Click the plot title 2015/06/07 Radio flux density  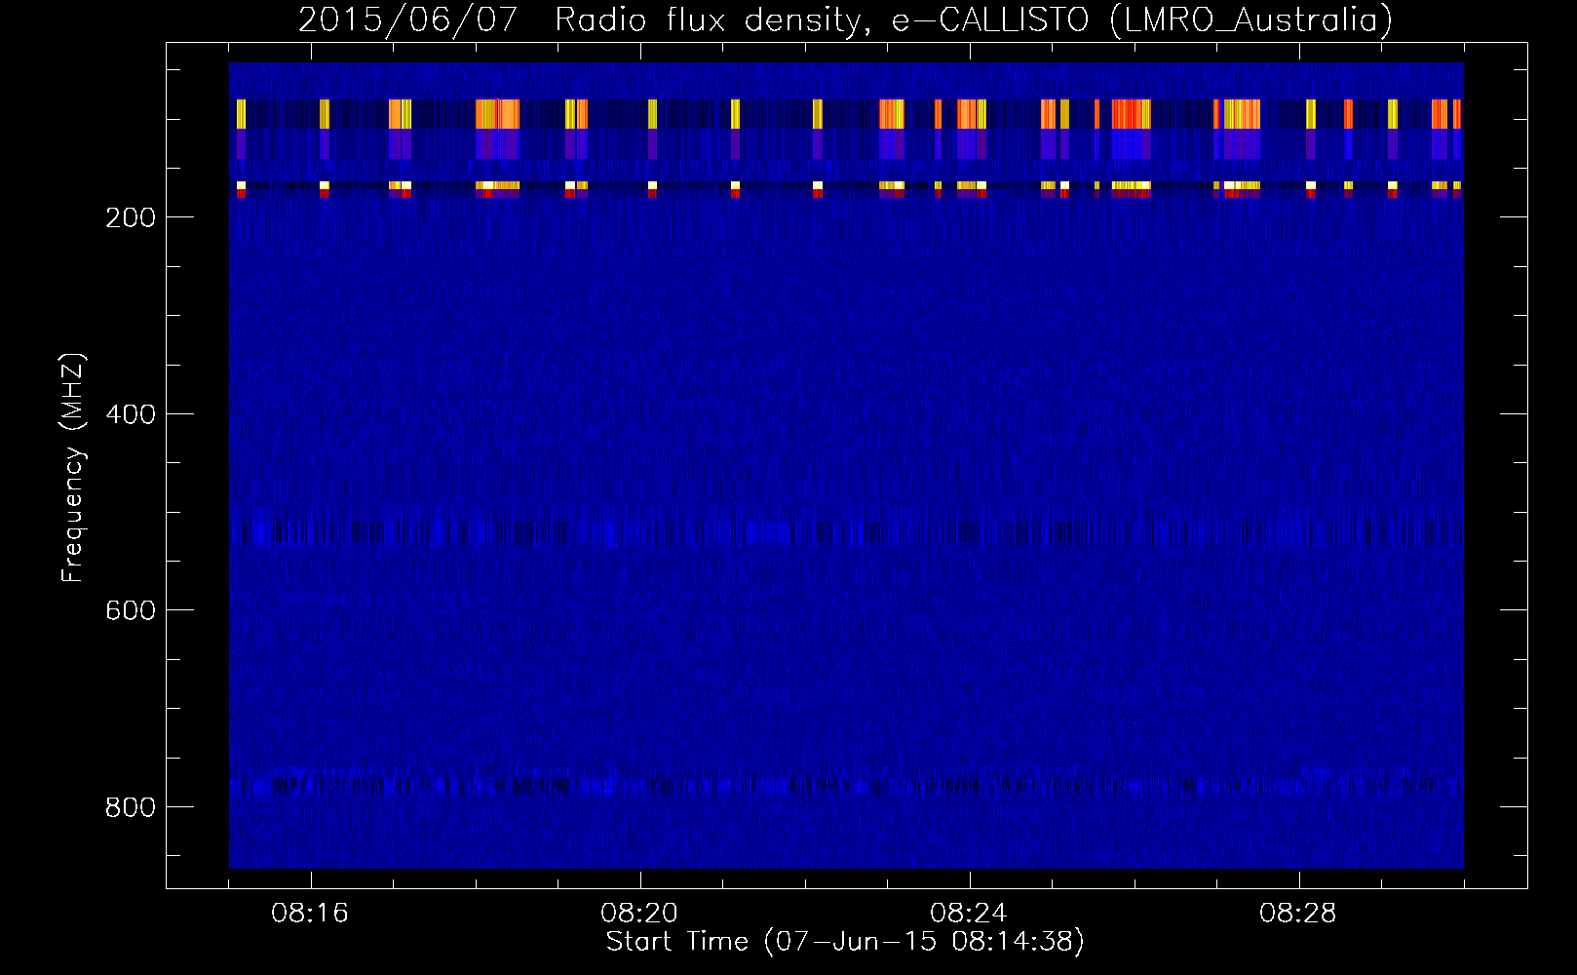pyautogui.click(x=845, y=20)
